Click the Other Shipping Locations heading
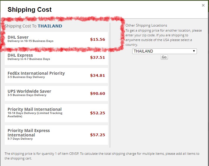 (x=146, y=25)
